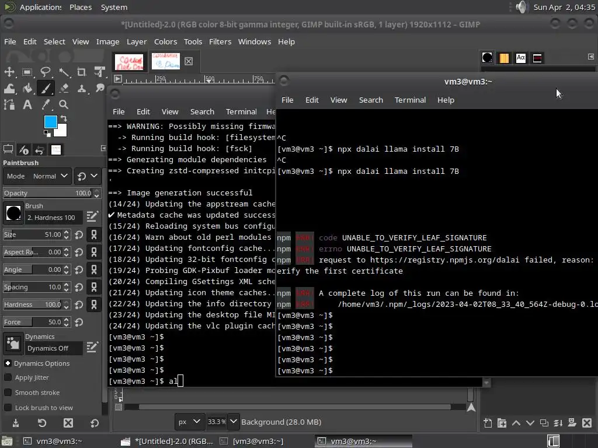
Task: Select the Unified Transform tool
Action: pyautogui.click(x=99, y=72)
